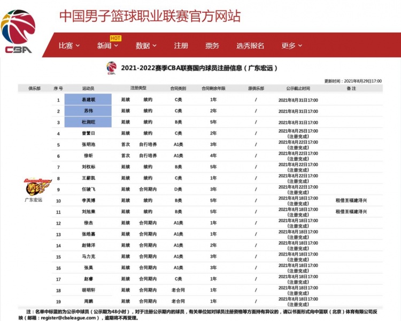Click player name 周鹏
401x321 pixels.
(88, 301)
